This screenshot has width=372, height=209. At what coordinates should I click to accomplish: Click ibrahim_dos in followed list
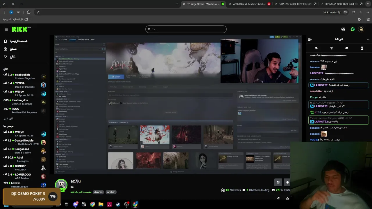25,102
